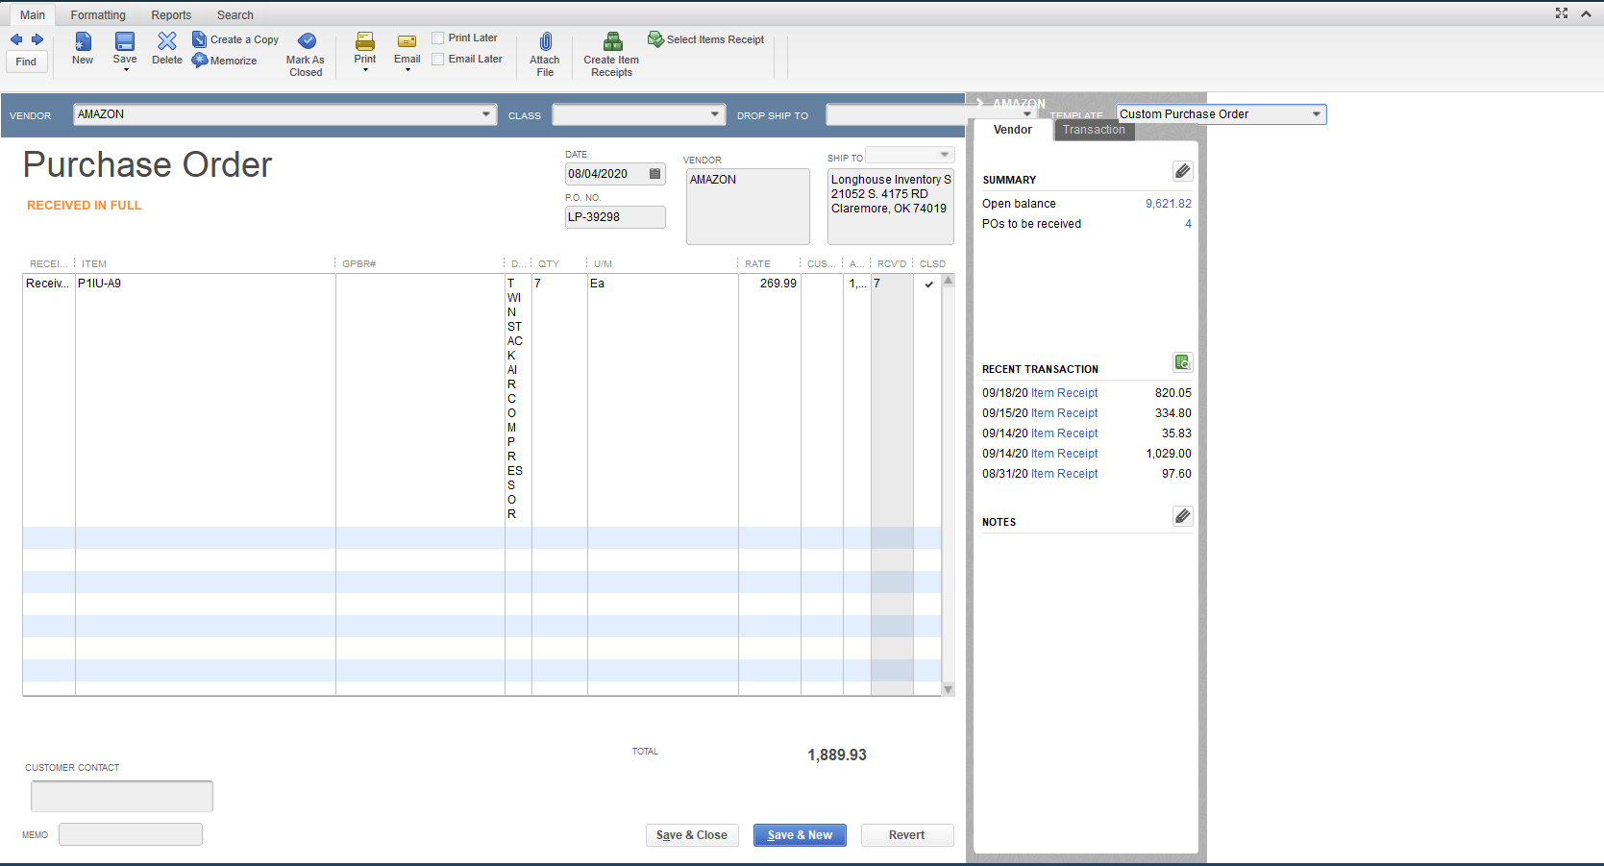Enable the Print Later checkbox

437,37
